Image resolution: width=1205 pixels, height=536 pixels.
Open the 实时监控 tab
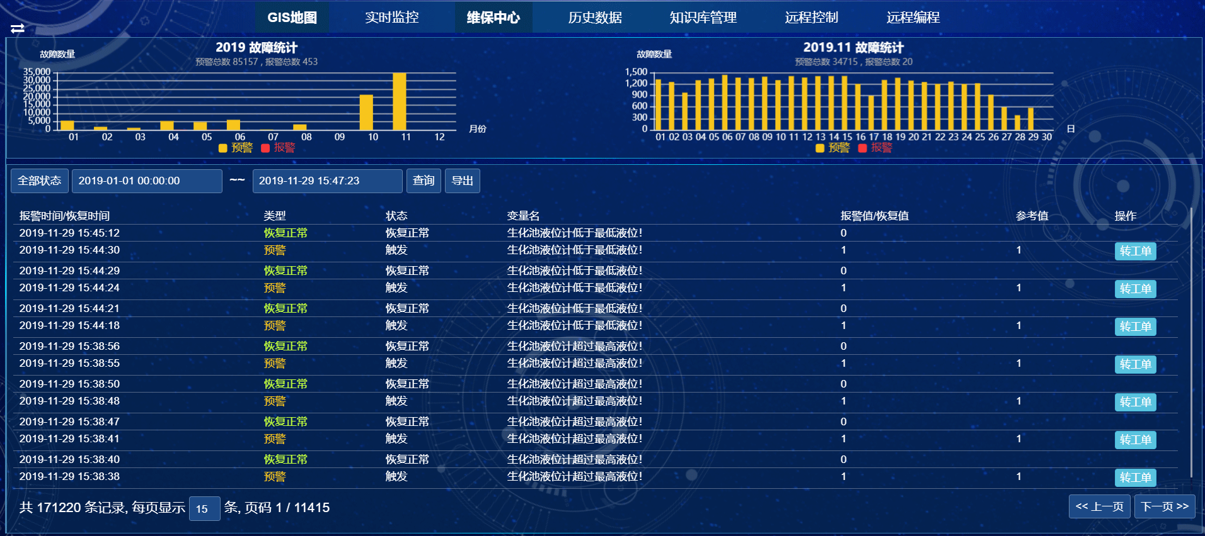click(391, 18)
